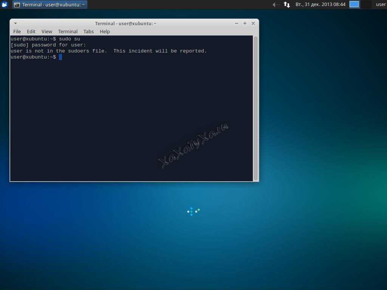
Task: Open the Edit menu
Action: 31,31
